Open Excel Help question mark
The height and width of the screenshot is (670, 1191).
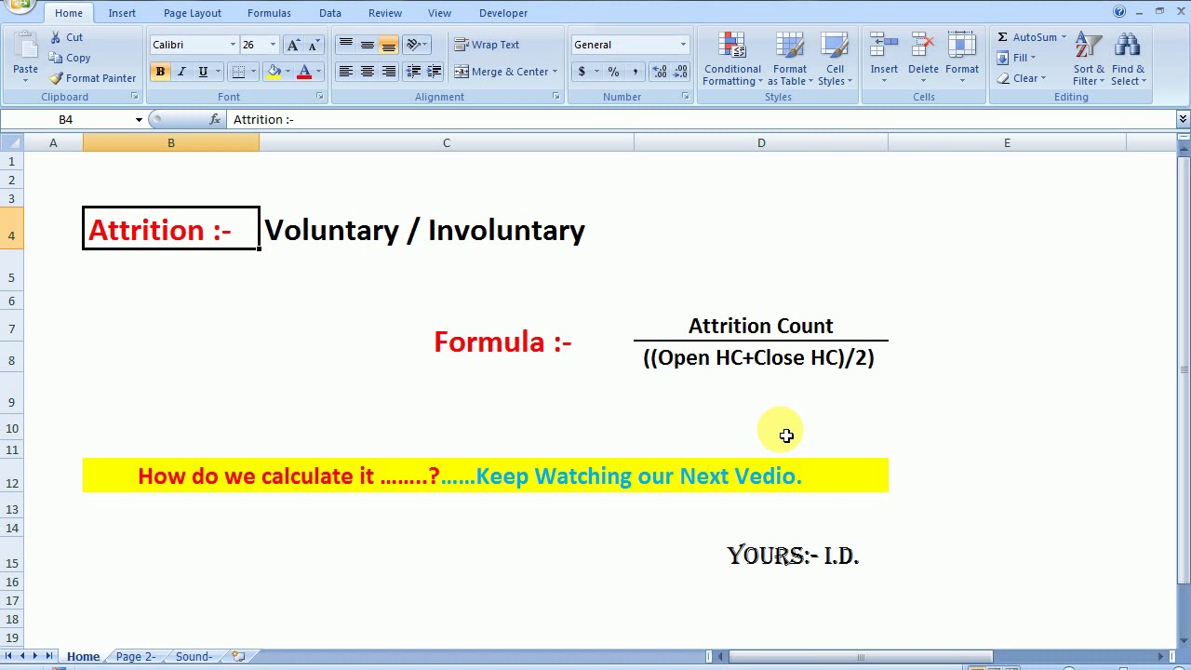pos(1119,12)
